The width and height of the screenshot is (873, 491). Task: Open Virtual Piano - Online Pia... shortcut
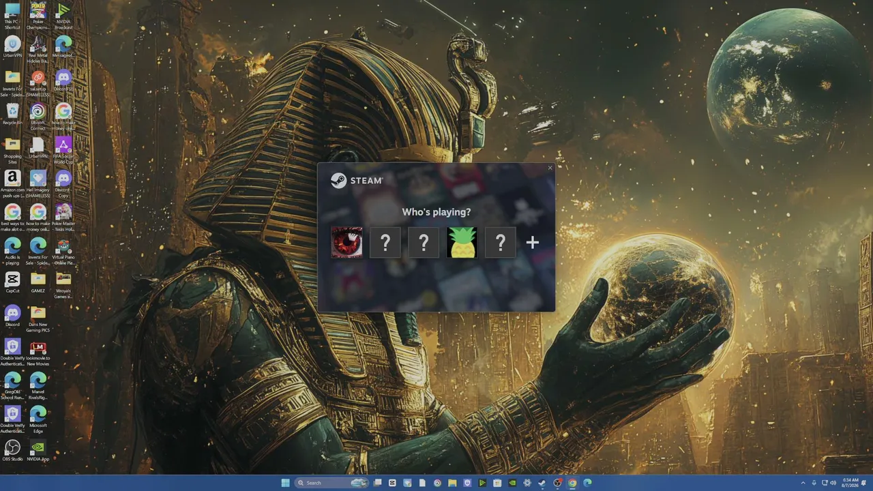click(x=63, y=251)
